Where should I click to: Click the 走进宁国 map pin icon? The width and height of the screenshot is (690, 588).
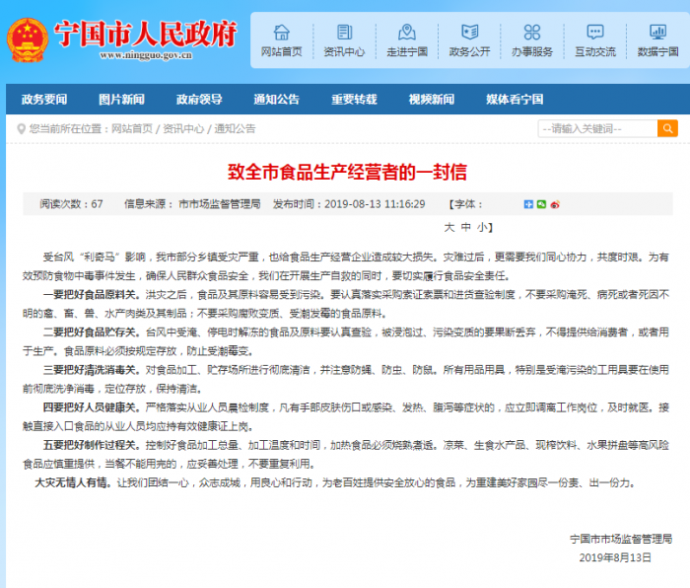tap(406, 33)
